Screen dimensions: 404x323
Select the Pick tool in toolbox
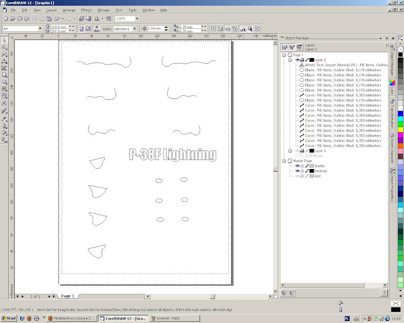point(4,40)
